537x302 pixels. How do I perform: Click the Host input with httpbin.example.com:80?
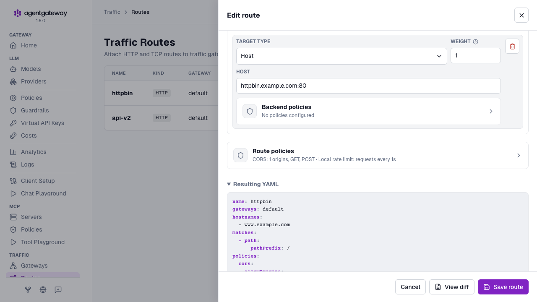pyautogui.click(x=368, y=86)
